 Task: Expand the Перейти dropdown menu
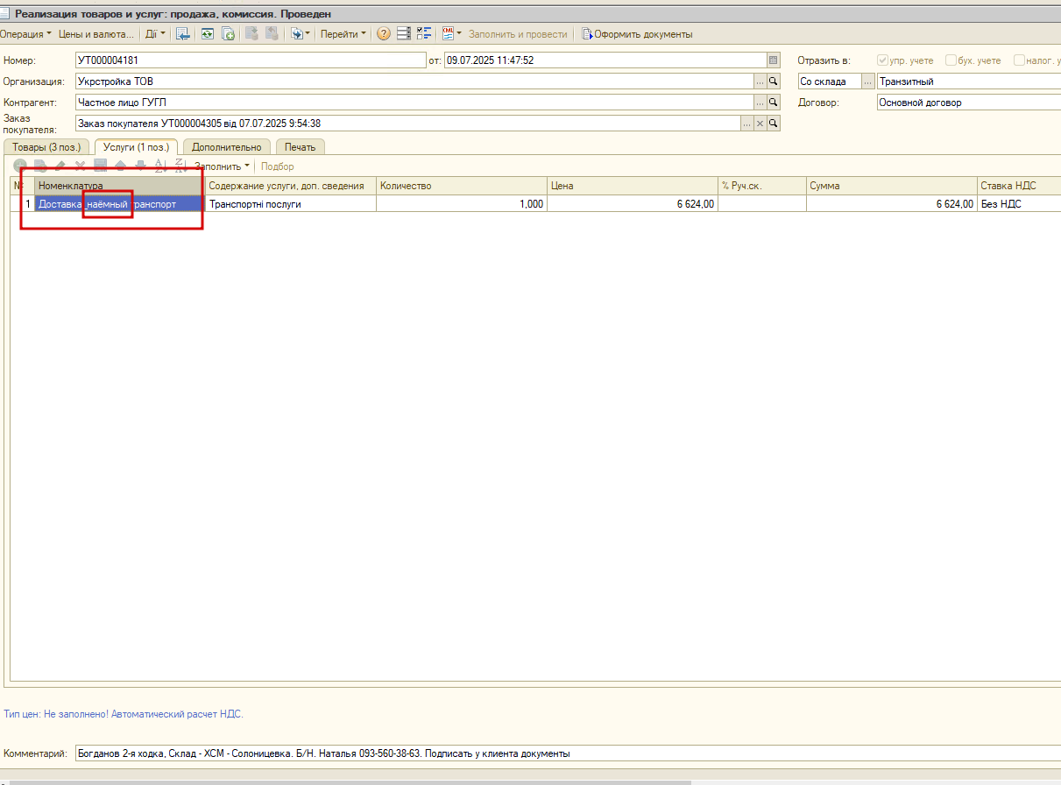pyautogui.click(x=343, y=34)
